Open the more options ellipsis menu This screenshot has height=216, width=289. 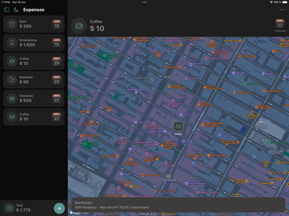[x=282, y=10]
